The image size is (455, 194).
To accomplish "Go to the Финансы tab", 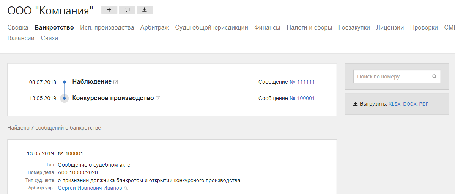I will pos(267,27).
